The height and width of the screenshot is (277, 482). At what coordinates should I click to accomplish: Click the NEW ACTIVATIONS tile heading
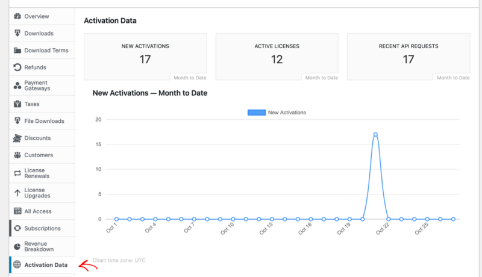(145, 46)
